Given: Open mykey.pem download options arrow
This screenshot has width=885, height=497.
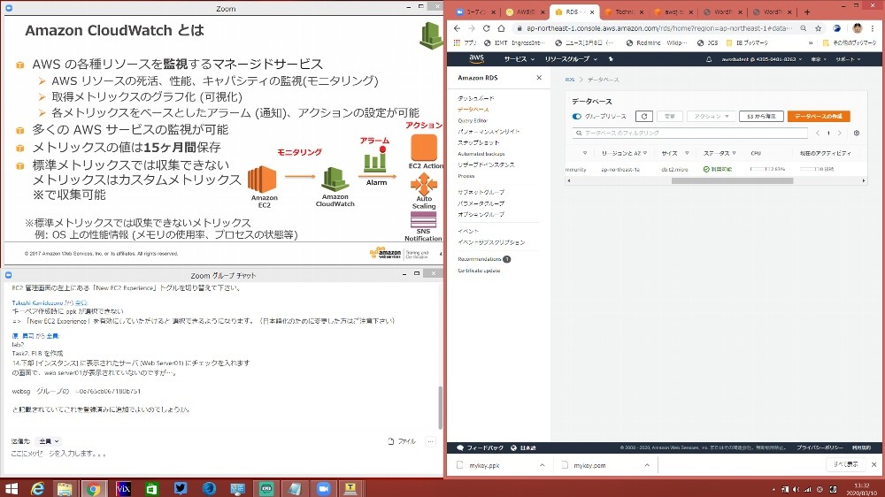Looking at the screenshot, I should coord(647,465).
